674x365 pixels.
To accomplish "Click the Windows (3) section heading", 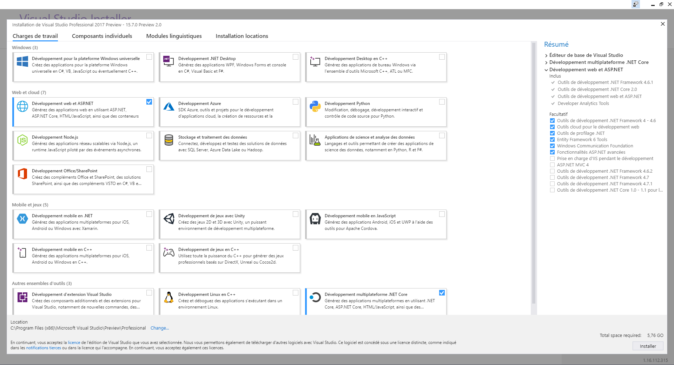I will point(25,48).
